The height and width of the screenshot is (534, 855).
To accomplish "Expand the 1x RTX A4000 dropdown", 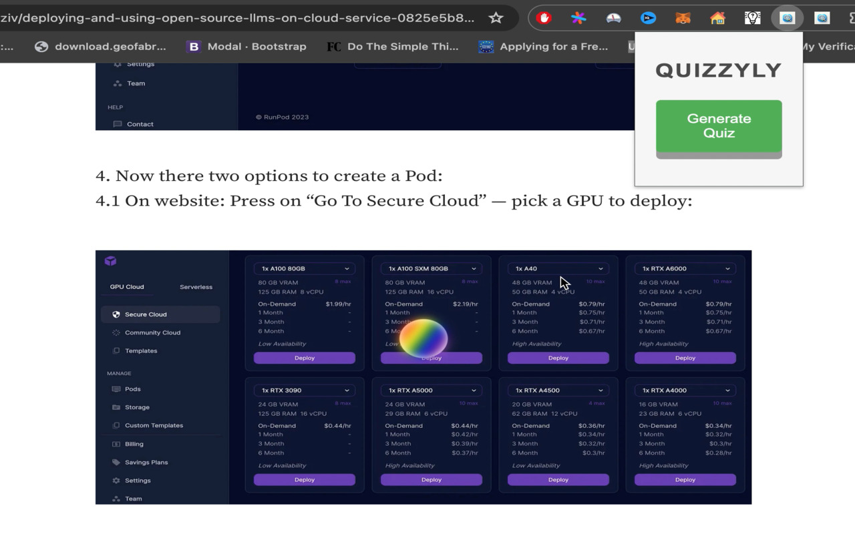I will coord(685,390).
